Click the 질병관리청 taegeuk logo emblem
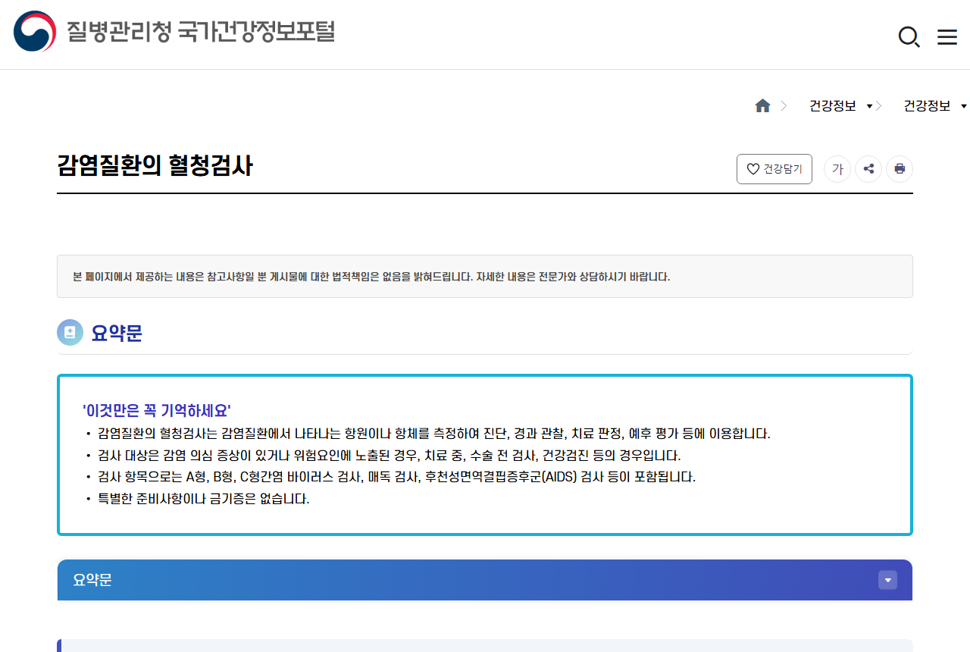 35,32
